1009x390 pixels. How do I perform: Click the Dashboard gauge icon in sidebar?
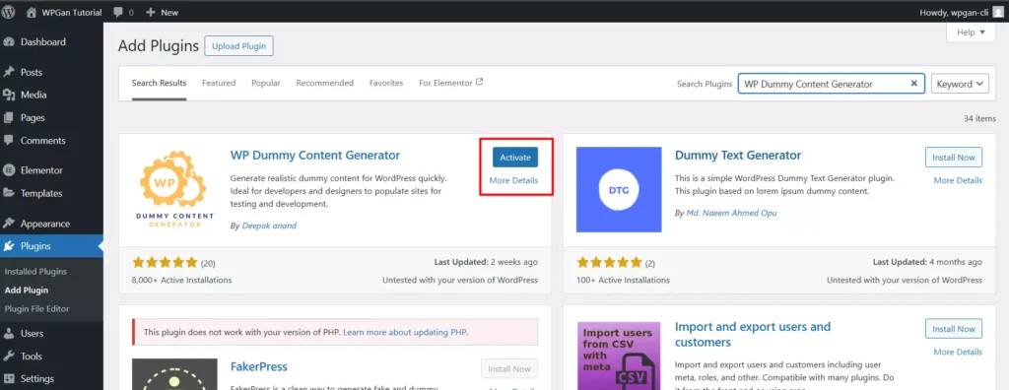9,41
